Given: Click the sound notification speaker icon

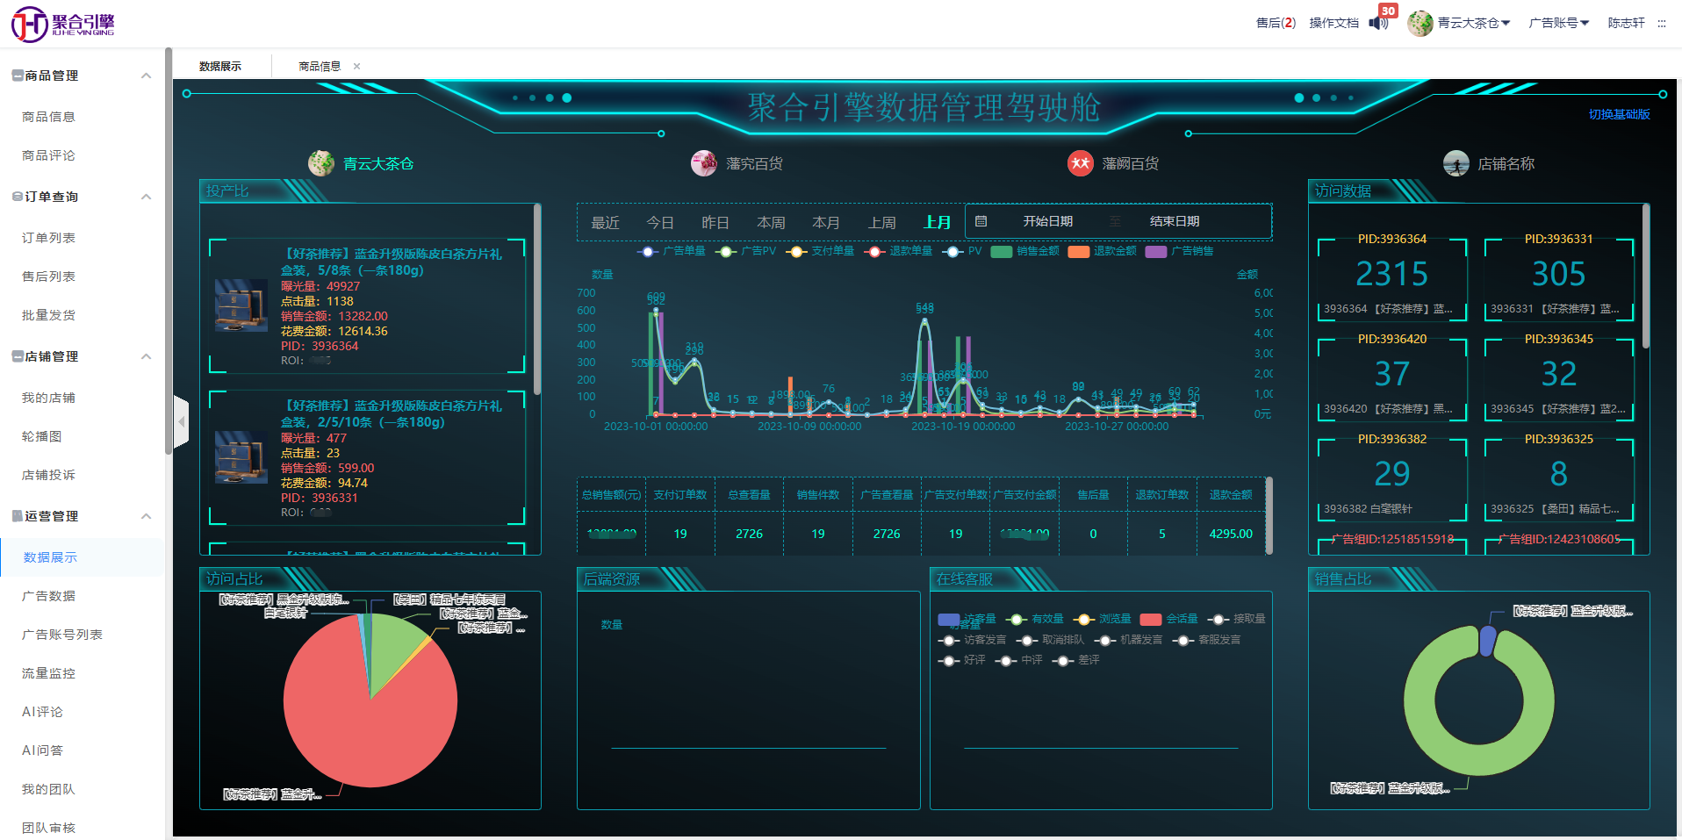Looking at the screenshot, I should point(1377,23).
